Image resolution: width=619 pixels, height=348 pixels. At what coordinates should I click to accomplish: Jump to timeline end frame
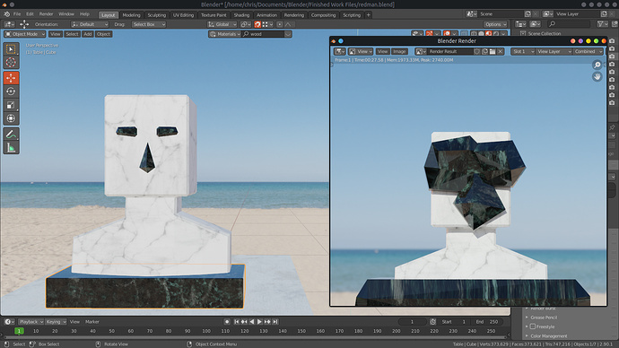pos(275,322)
